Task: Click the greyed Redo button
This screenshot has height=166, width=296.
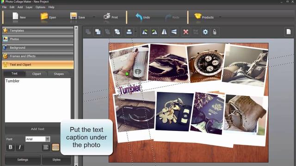Action: 172,17
